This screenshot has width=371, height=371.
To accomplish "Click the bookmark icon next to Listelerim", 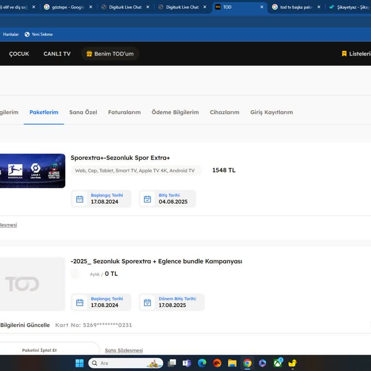I will [x=344, y=54].
